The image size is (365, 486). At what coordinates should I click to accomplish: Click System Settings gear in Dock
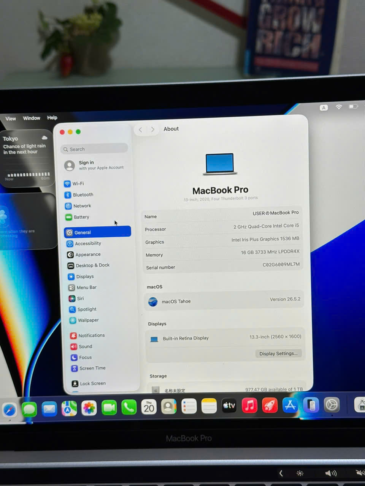(332, 405)
